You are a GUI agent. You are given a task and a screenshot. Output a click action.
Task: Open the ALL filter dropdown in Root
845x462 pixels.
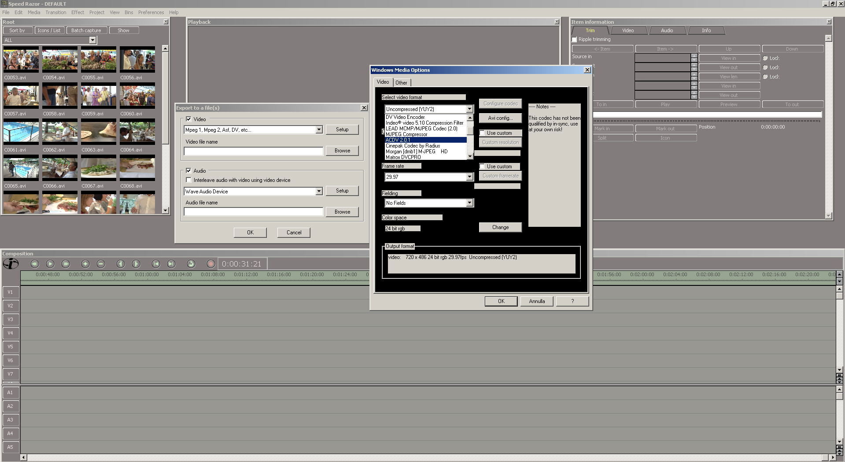point(92,40)
